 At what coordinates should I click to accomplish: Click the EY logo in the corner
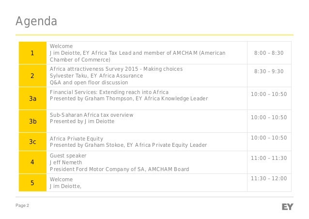coord(287,207)
